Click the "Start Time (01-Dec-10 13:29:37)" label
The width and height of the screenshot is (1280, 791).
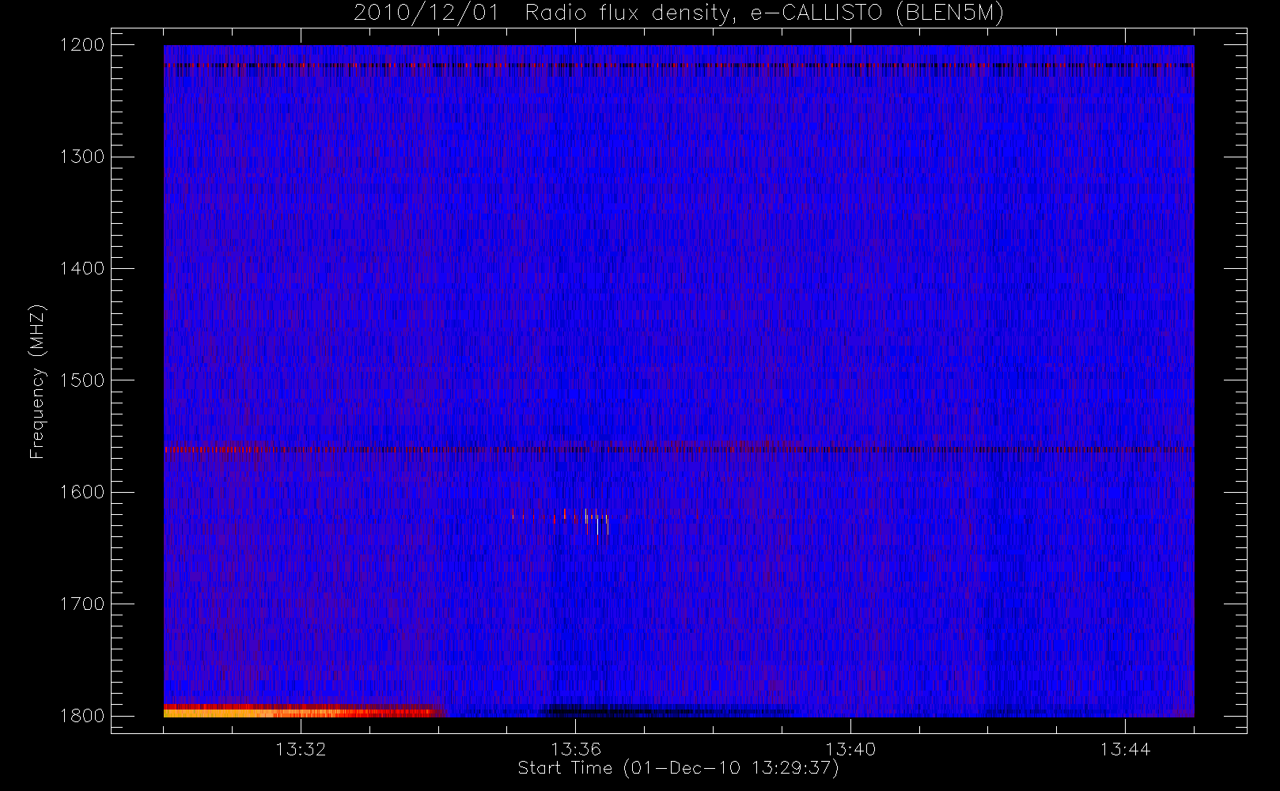(x=678, y=768)
